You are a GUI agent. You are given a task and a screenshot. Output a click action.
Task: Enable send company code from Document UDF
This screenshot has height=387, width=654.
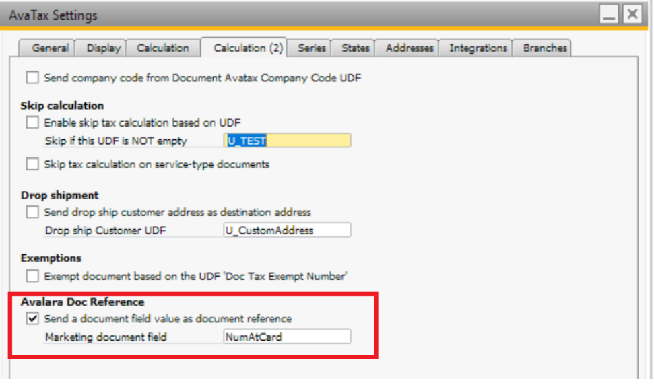32,77
